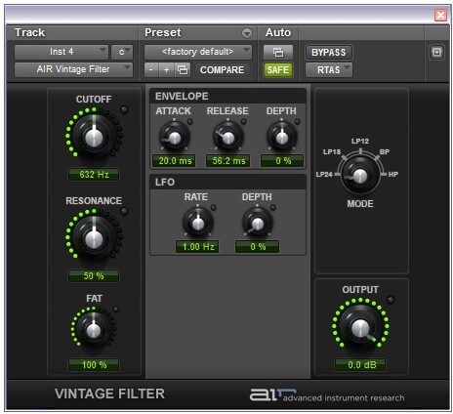The width and height of the screenshot is (453, 414).
Task: Open the Inst 4 track selector dropdown
Action: click(62, 52)
